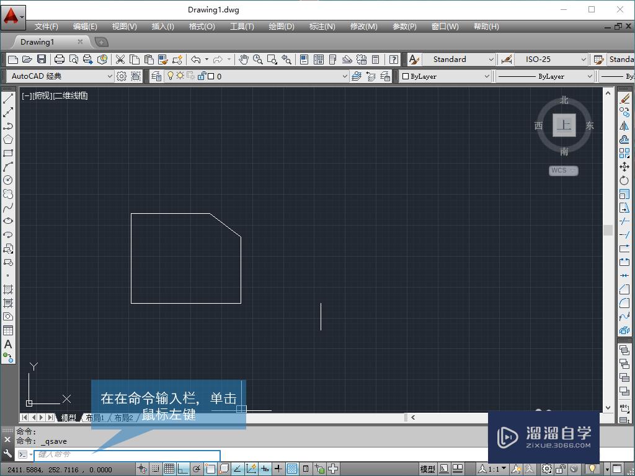Toggle the grid display
Image resolution: width=635 pixels, height=476 pixels.
tap(169, 469)
